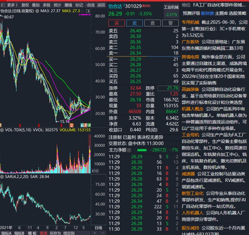Expand the VOL-TDX indicator dropdown arrow

[2, 130]
